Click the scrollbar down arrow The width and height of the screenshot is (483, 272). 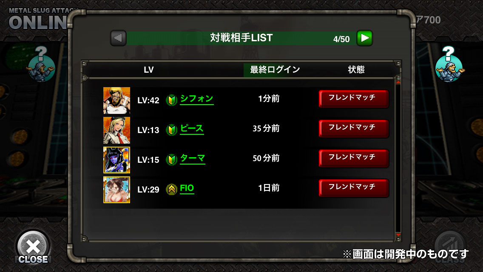click(x=398, y=235)
